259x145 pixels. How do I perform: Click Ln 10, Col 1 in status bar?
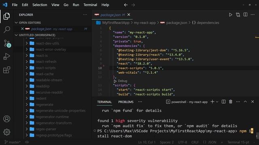point(146,142)
